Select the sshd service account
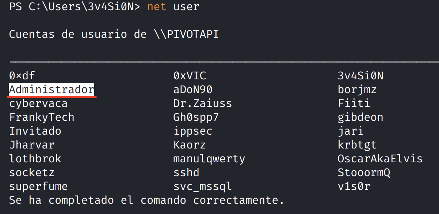 click(186, 173)
